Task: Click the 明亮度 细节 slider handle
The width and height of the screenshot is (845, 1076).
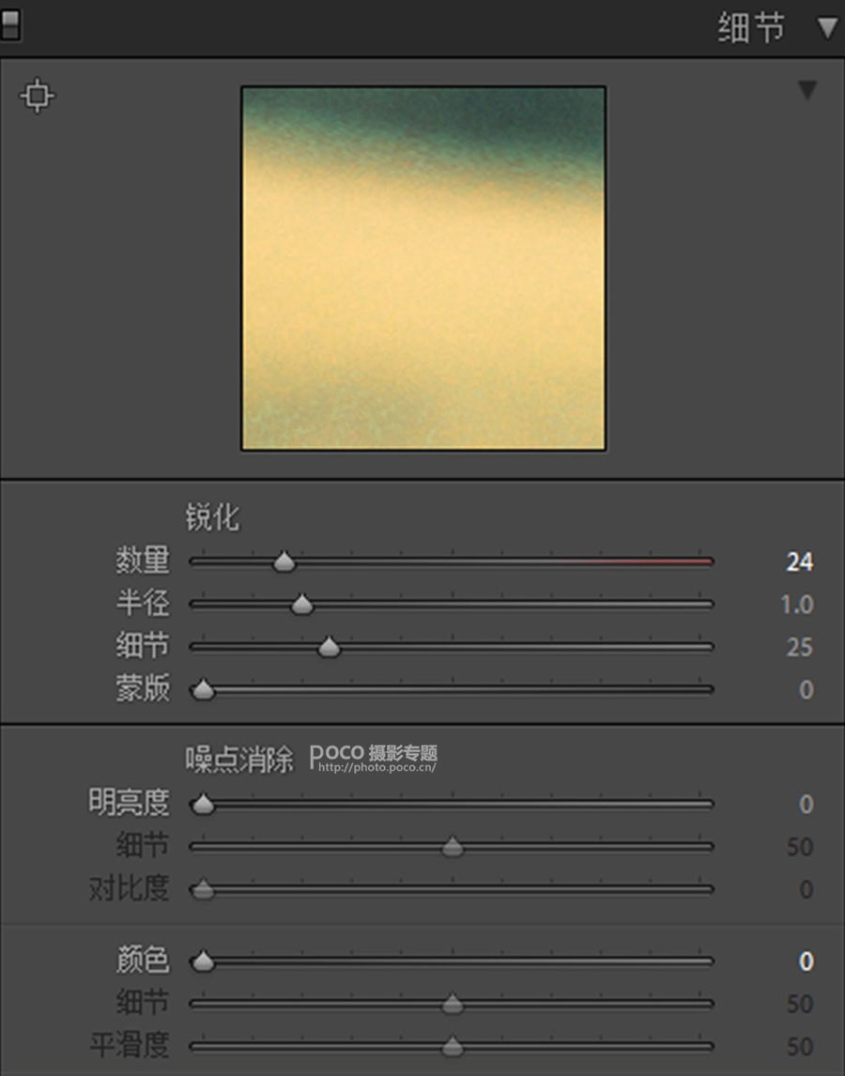Action: (453, 847)
